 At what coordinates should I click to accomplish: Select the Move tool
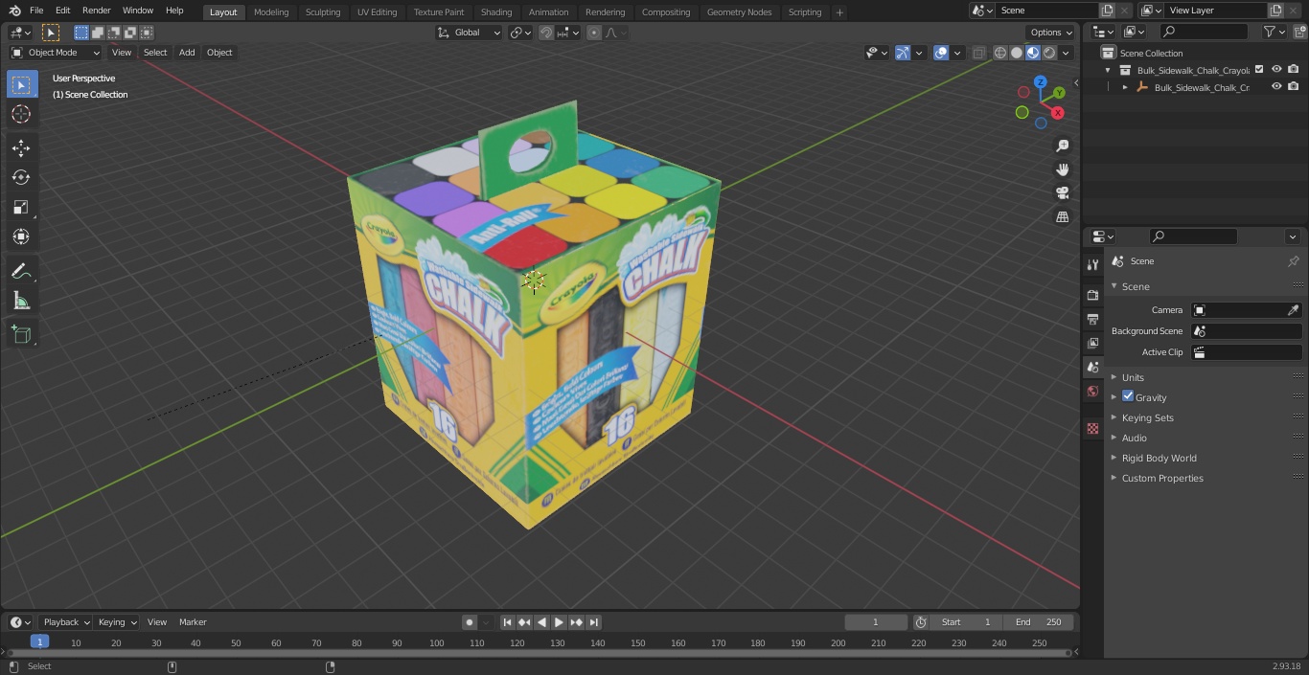point(21,147)
